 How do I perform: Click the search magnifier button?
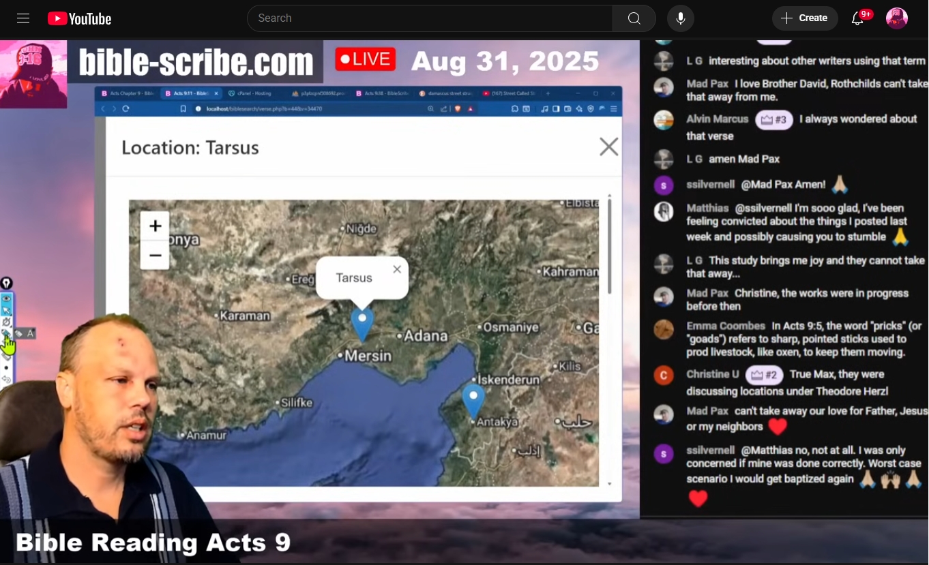coord(634,18)
